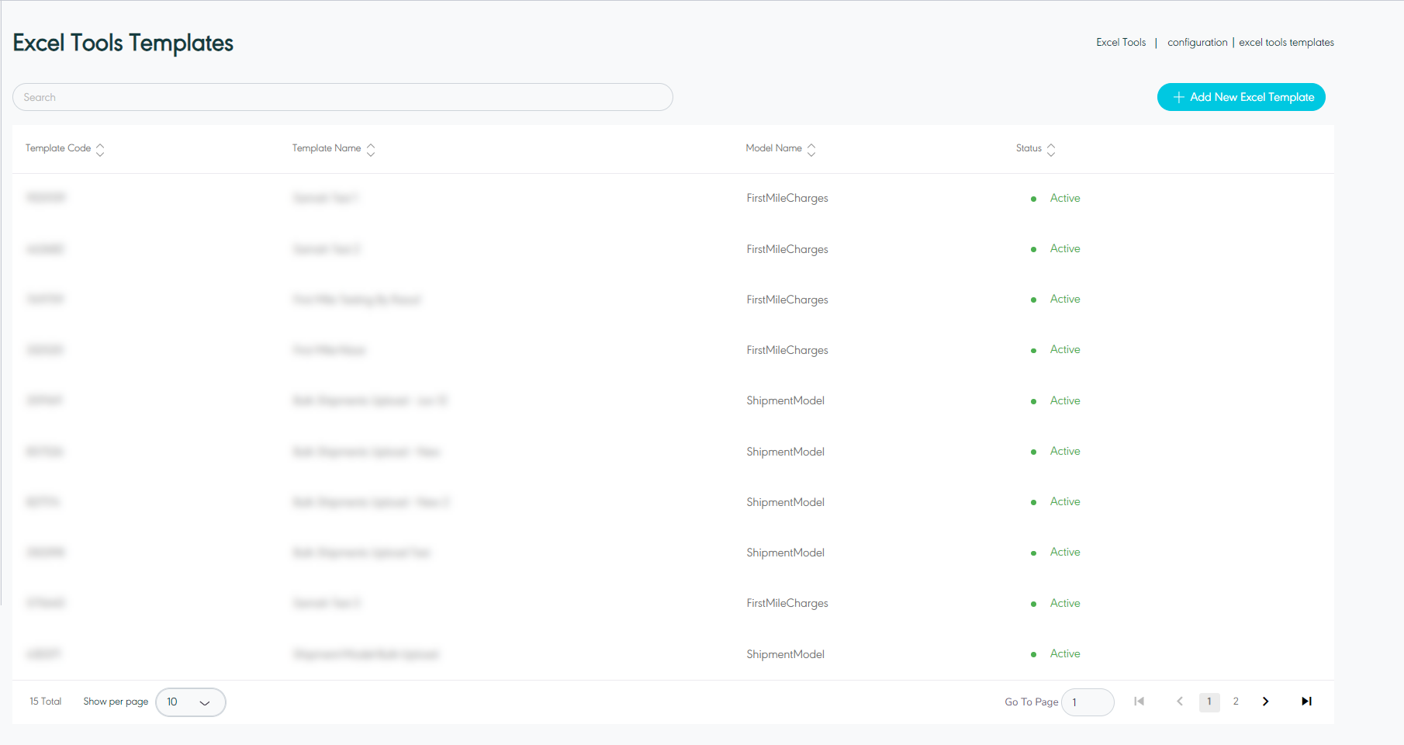This screenshot has width=1404, height=745.
Task: Click Add New Excel Template button
Action: (x=1241, y=97)
